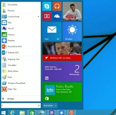
Task: Switch to Help+Tips on the taskbar
Action: tap(71, 113)
